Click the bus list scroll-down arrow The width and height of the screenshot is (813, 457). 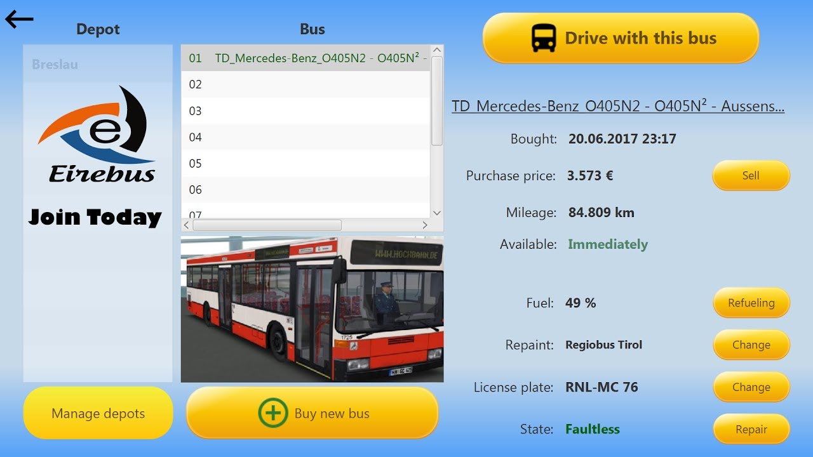click(x=436, y=213)
